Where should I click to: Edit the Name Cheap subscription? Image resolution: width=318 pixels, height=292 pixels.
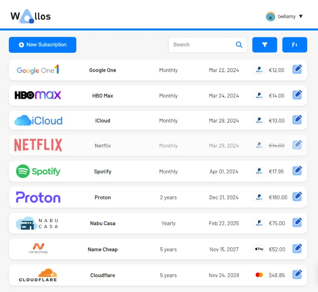pyautogui.click(x=297, y=249)
